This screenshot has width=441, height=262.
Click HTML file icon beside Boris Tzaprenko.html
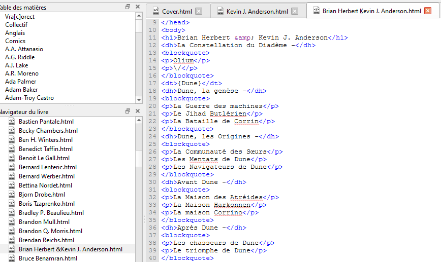tap(12, 203)
